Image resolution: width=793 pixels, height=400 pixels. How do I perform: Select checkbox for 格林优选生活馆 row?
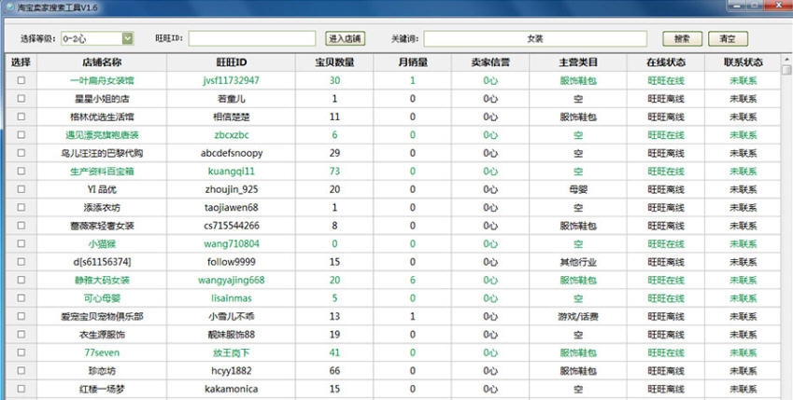click(21, 117)
